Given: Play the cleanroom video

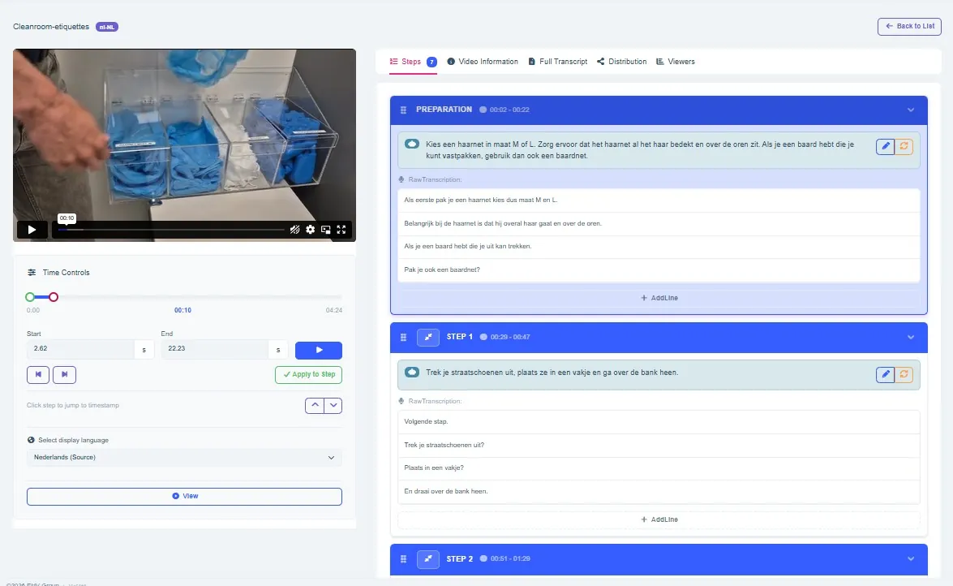Looking at the screenshot, I should [32, 230].
